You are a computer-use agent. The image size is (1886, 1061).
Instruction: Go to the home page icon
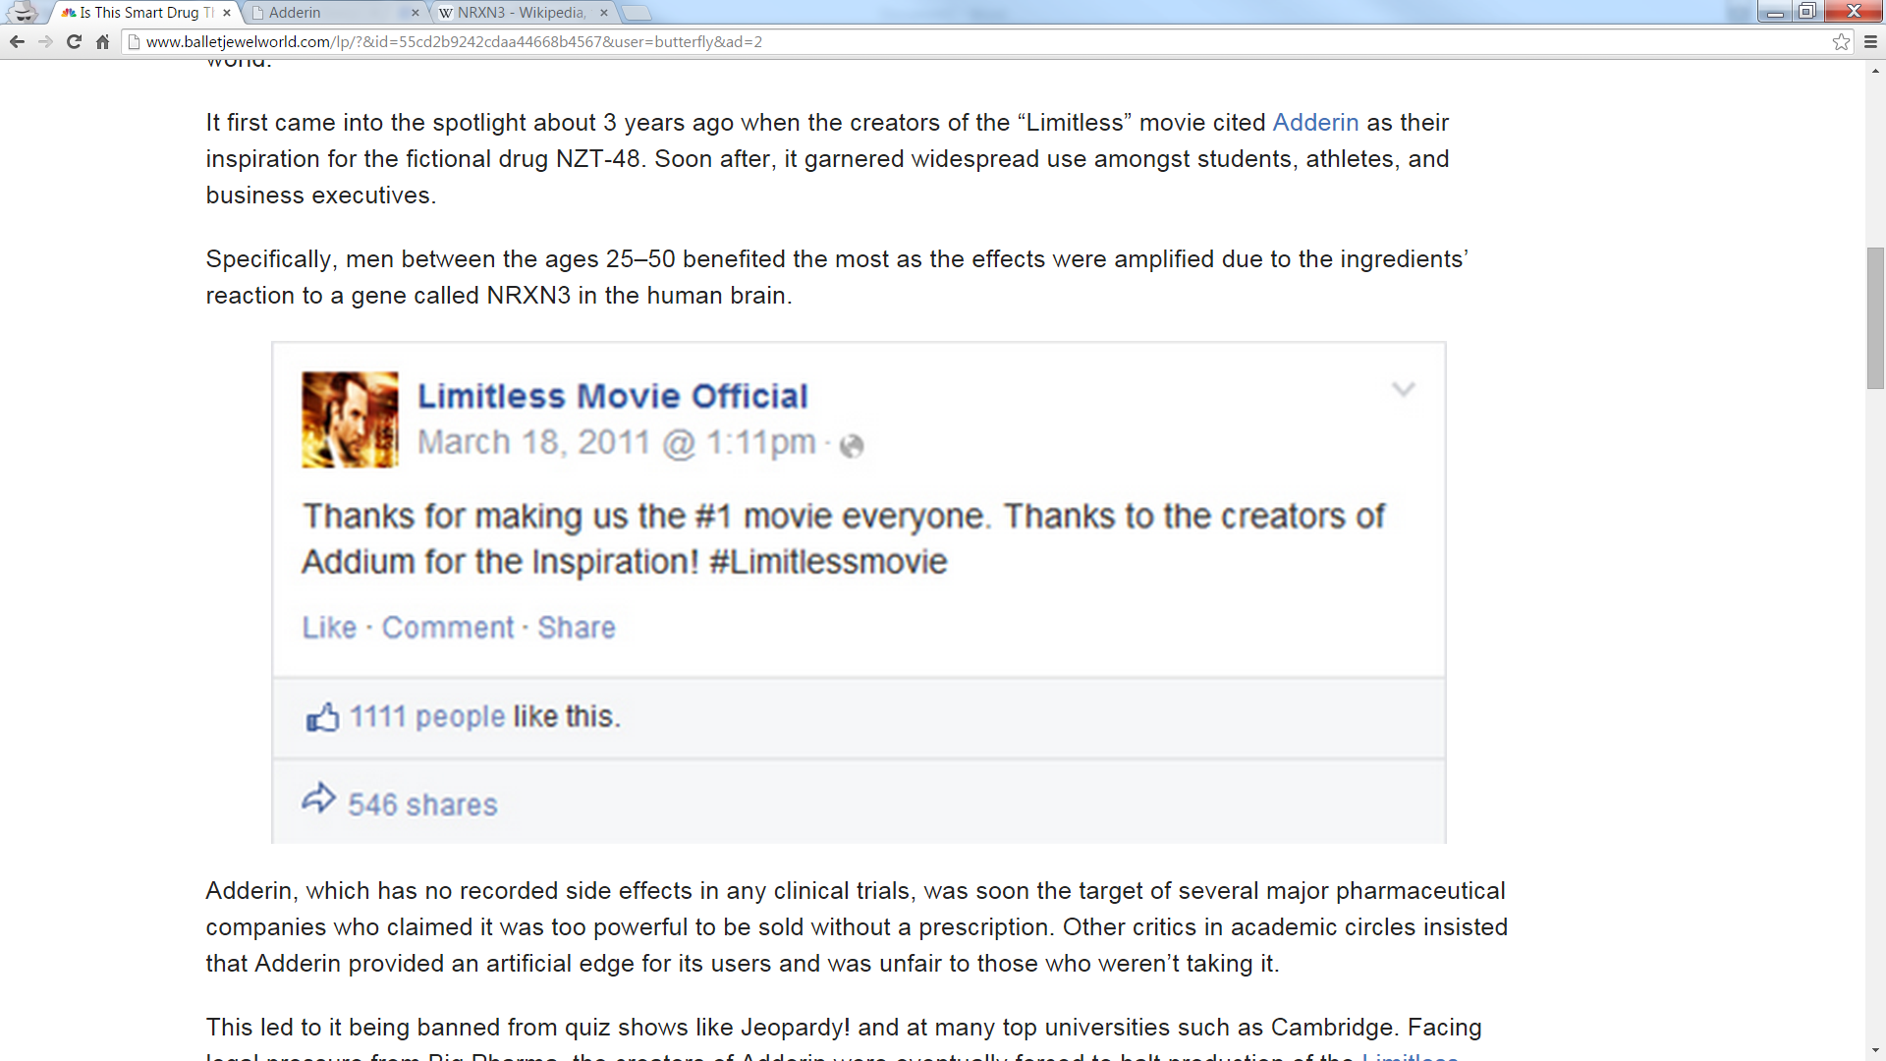[x=102, y=42]
